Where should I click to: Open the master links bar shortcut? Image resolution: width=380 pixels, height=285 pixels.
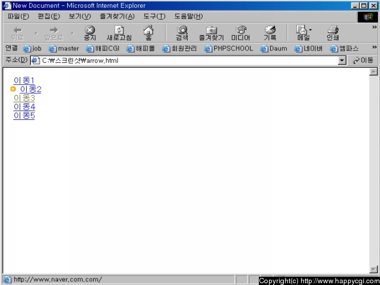[x=64, y=49]
